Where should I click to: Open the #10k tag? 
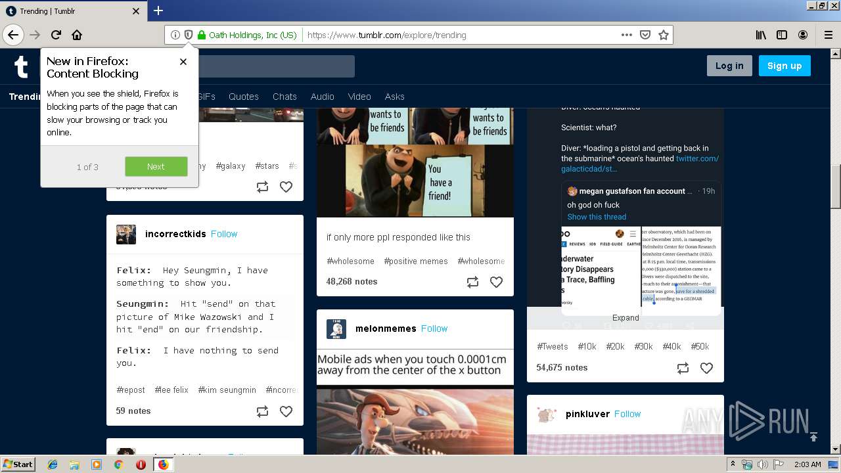coord(587,346)
